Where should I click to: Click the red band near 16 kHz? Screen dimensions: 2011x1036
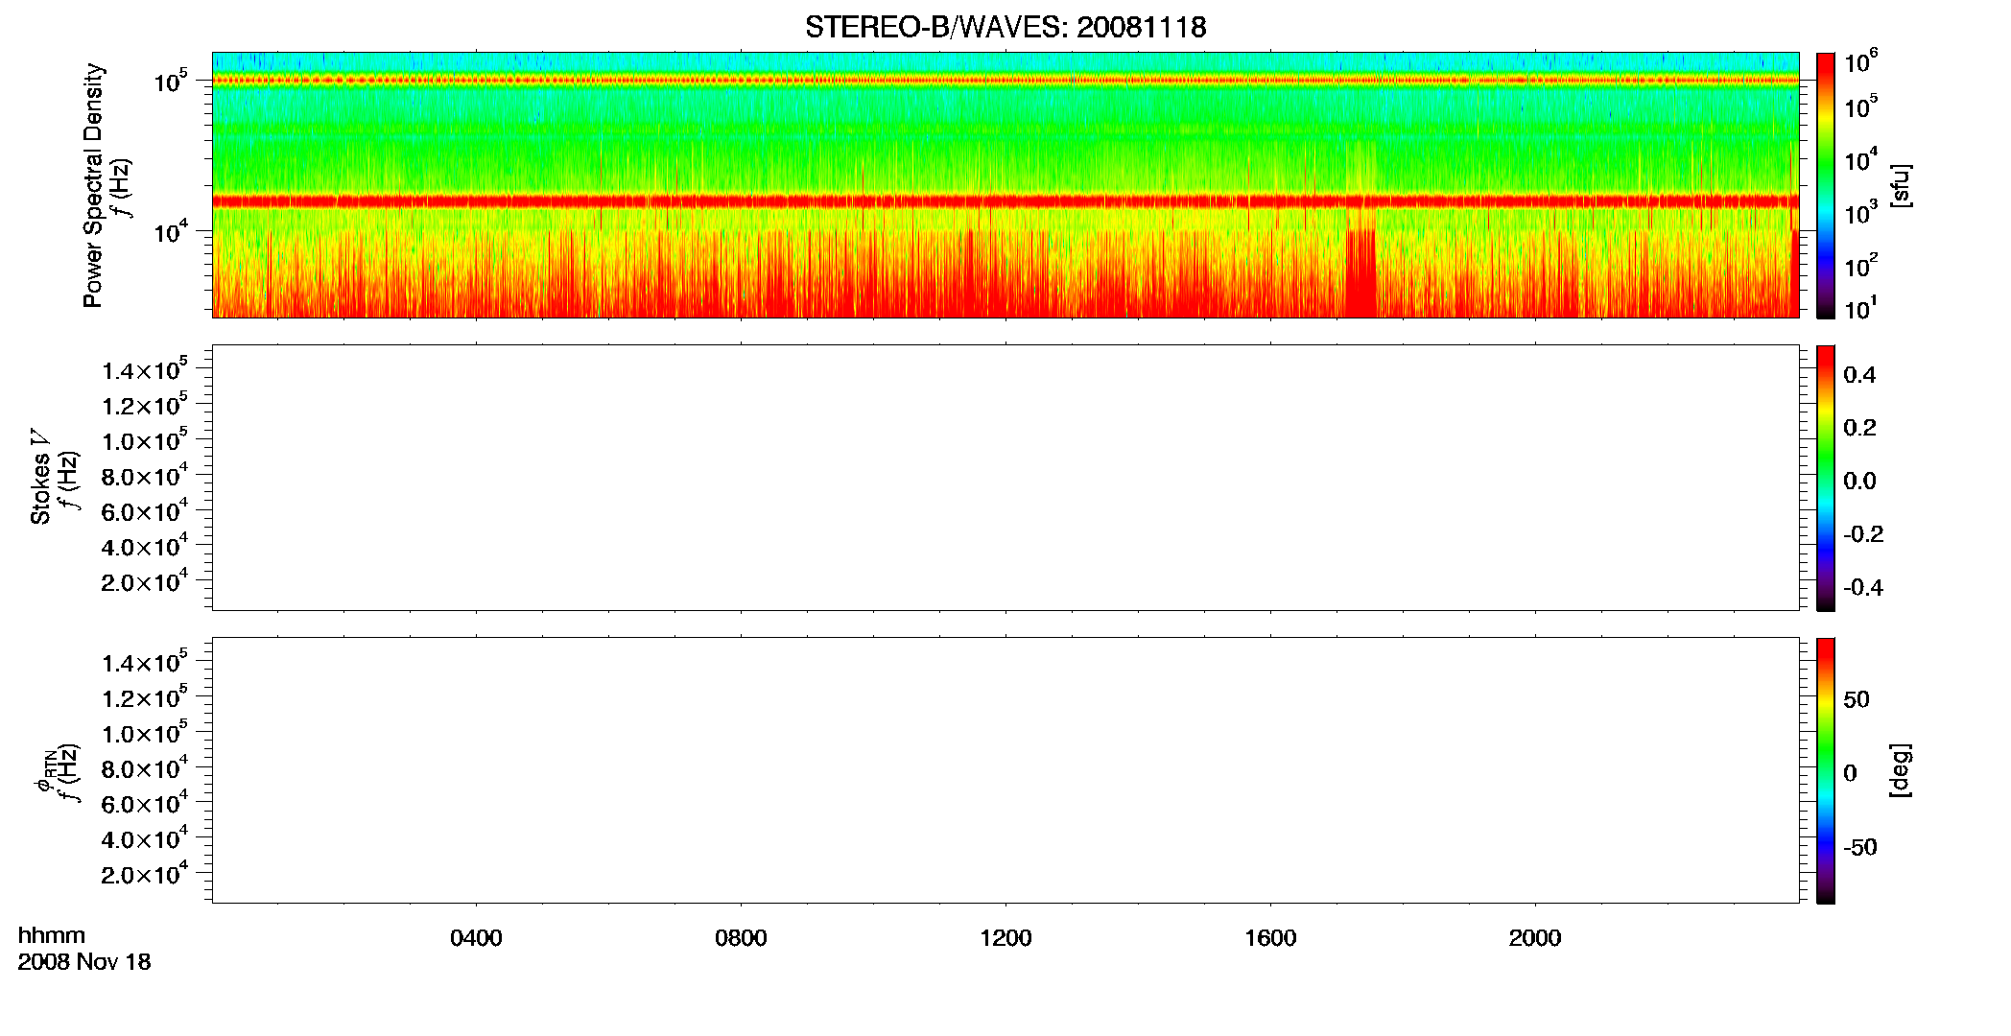click(1005, 201)
